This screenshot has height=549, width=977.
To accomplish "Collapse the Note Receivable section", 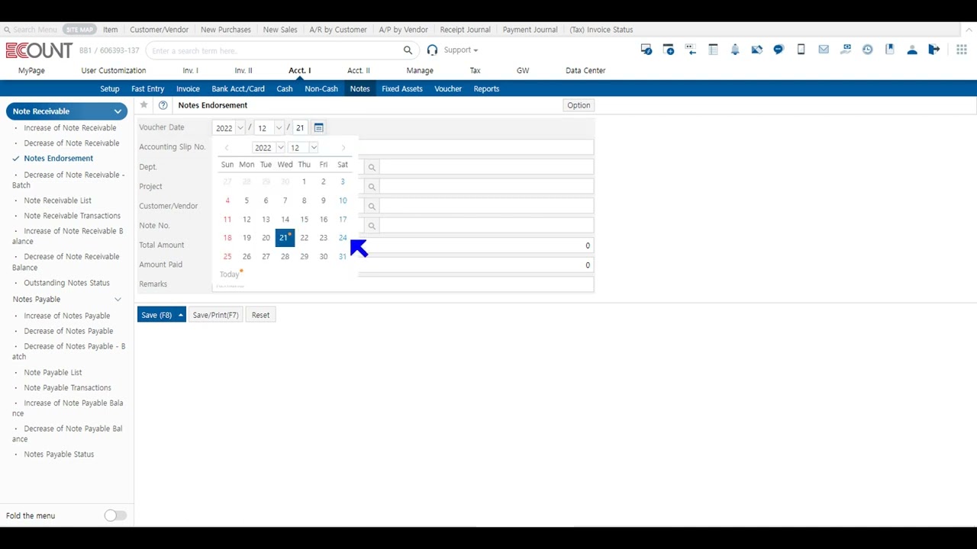I will [118, 111].
